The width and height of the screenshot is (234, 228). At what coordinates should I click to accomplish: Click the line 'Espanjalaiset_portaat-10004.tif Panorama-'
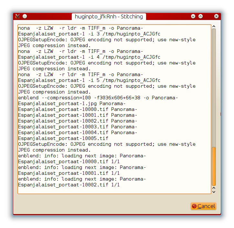(78, 133)
